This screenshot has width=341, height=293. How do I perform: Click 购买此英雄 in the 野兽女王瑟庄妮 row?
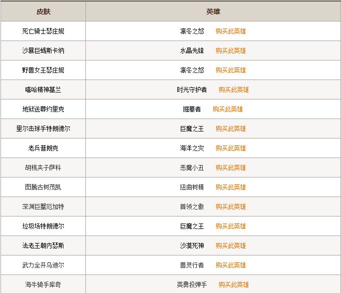pyautogui.click(x=231, y=70)
